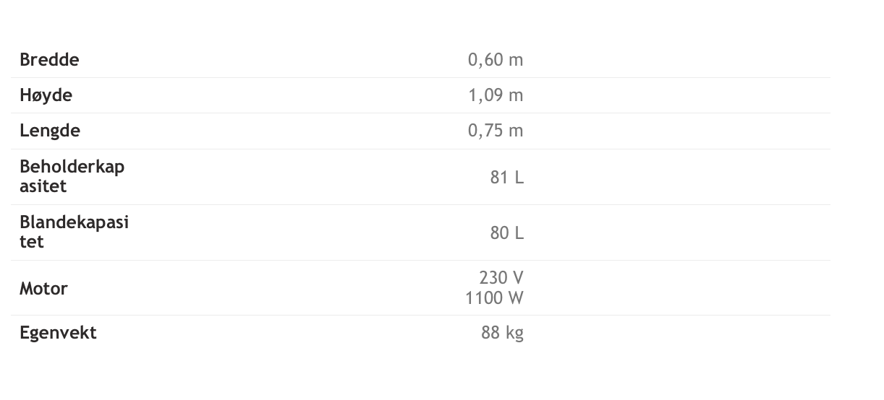Select the 88 kg weight value
Image resolution: width=884 pixels, height=400 pixels.
click(502, 333)
